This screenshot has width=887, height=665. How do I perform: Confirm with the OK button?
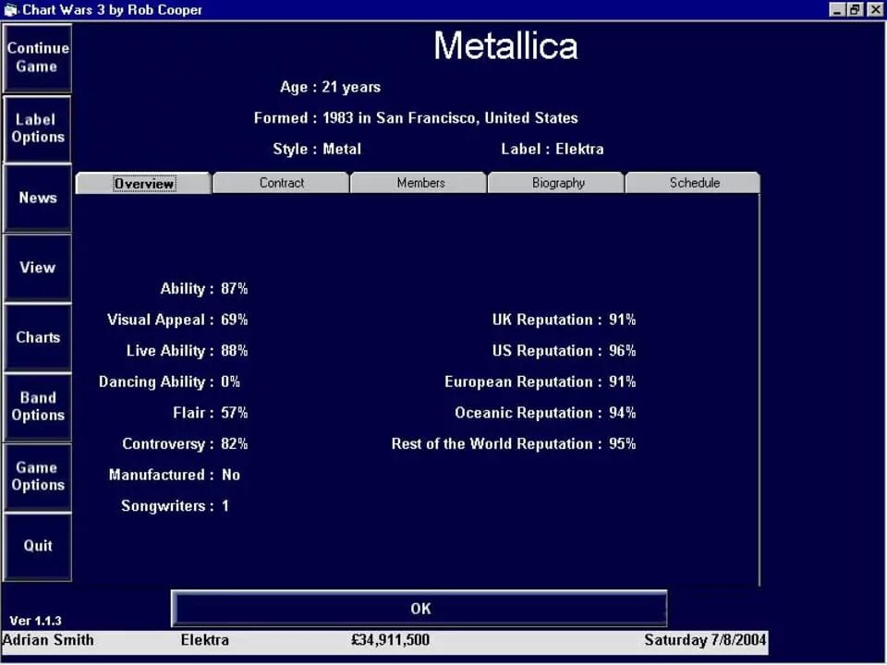pyautogui.click(x=420, y=608)
